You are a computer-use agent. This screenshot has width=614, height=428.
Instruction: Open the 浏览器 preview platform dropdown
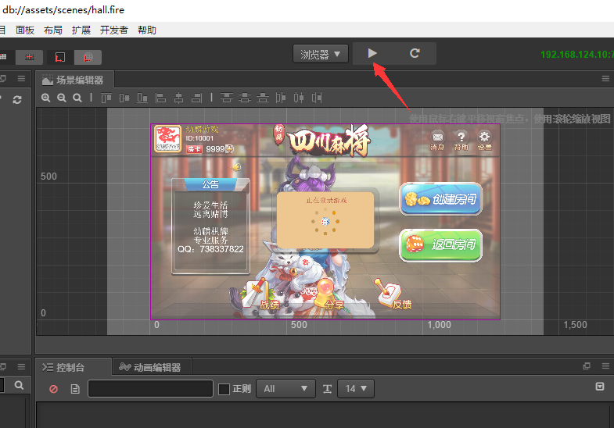(321, 54)
